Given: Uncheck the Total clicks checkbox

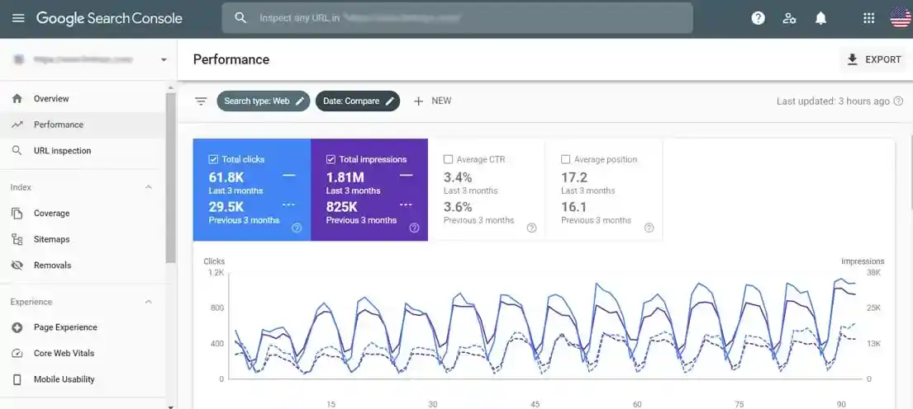Looking at the screenshot, I should click(213, 159).
